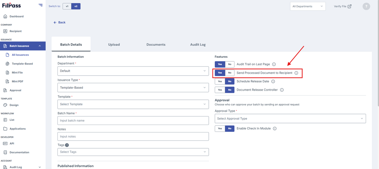Image resolution: width=379 pixels, height=169 pixels.
Task: Open Template-Based in the sidebar
Action: pos(22,64)
